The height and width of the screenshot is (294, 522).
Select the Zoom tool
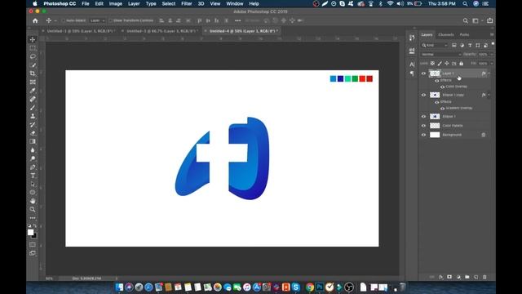[x=33, y=209]
